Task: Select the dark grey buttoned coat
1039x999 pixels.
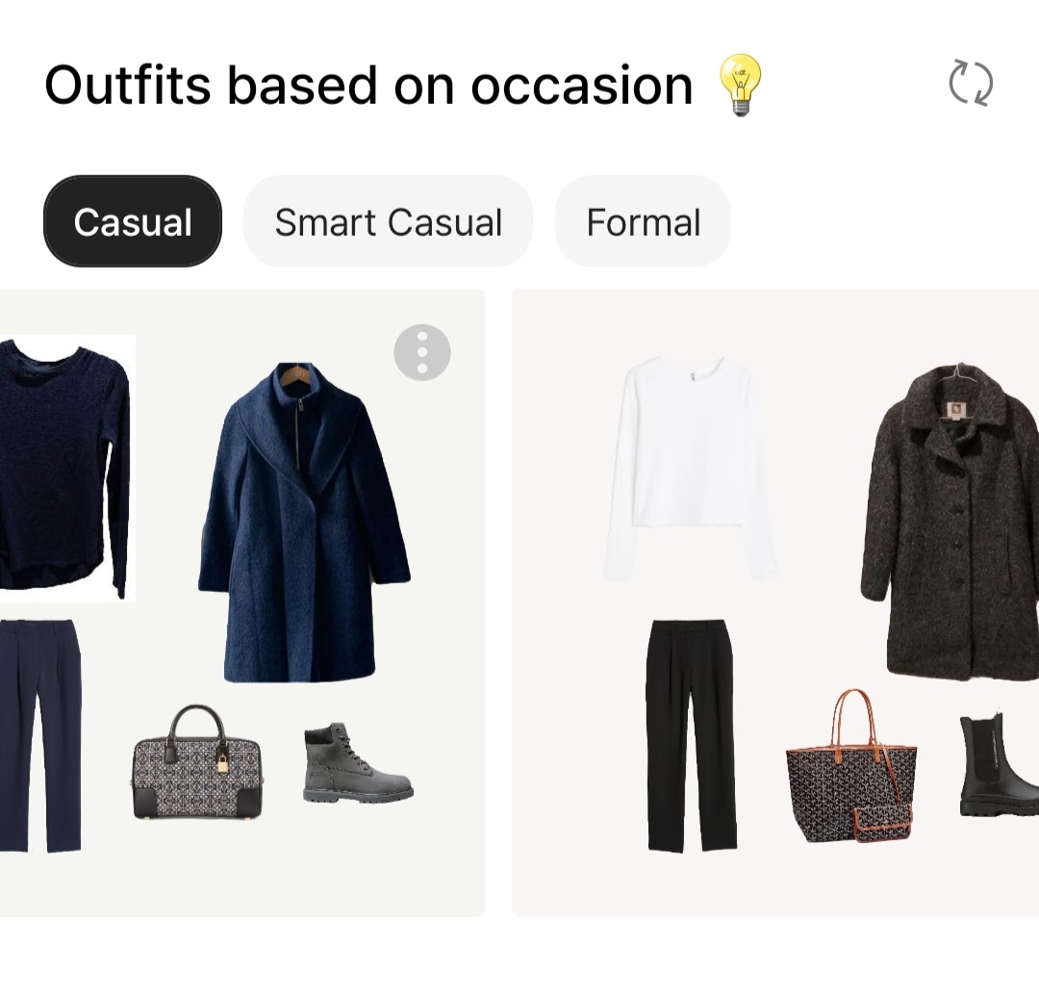Action: tap(950, 523)
